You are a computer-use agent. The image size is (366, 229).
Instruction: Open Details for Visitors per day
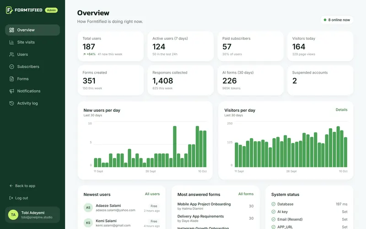[x=341, y=109]
